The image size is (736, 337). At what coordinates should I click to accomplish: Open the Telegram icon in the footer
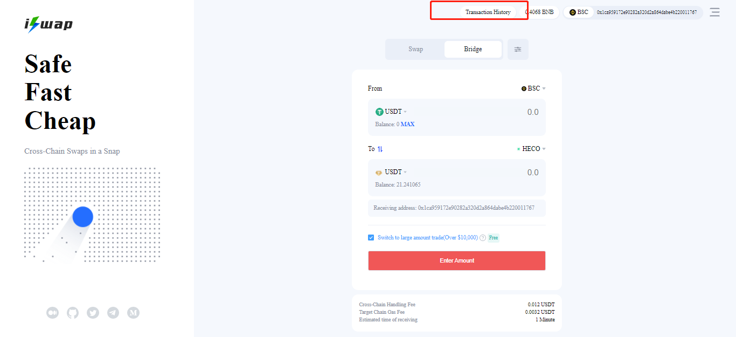[113, 312]
